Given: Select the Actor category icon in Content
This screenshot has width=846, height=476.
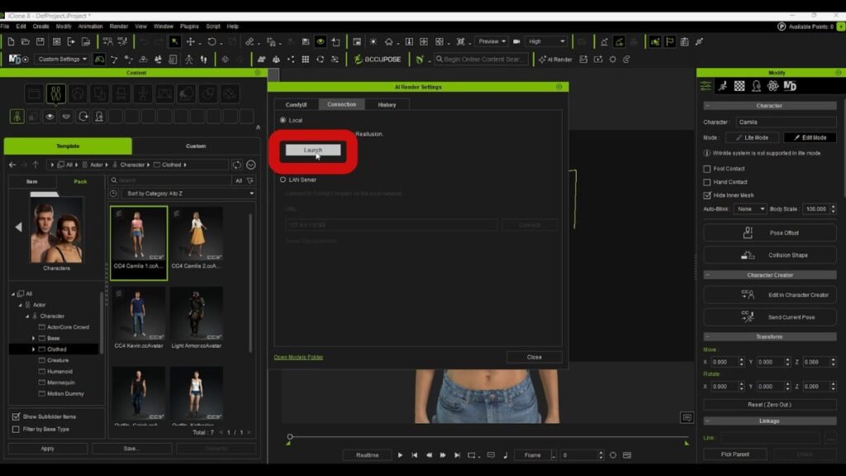Looking at the screenshot, I should point(56,94).
